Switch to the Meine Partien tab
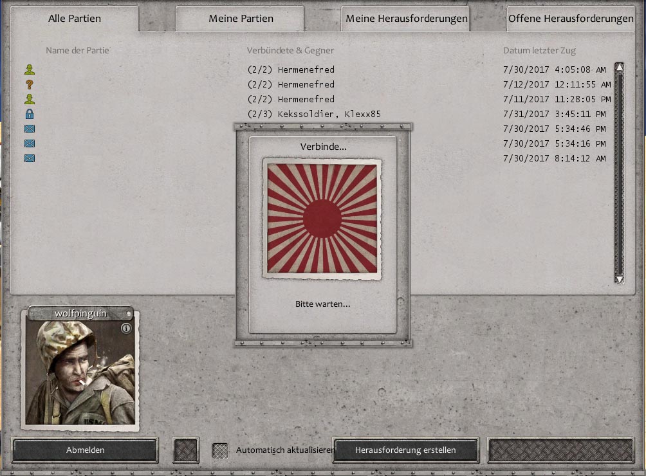 [241, 19]
